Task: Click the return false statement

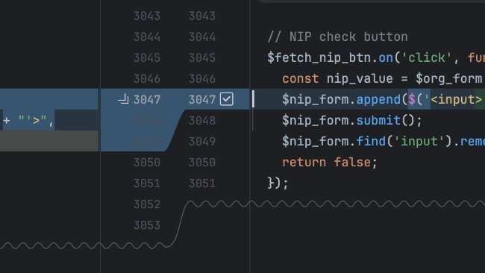Action: point(329,163)
